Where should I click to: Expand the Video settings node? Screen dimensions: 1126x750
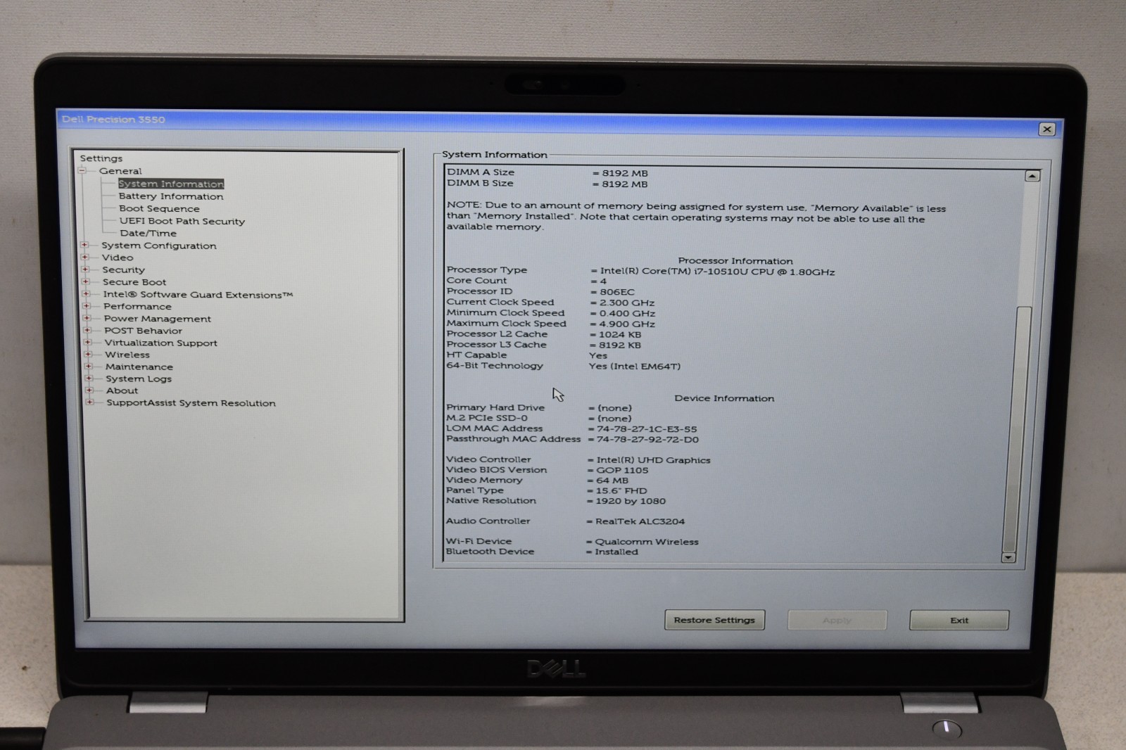point(84,257)
